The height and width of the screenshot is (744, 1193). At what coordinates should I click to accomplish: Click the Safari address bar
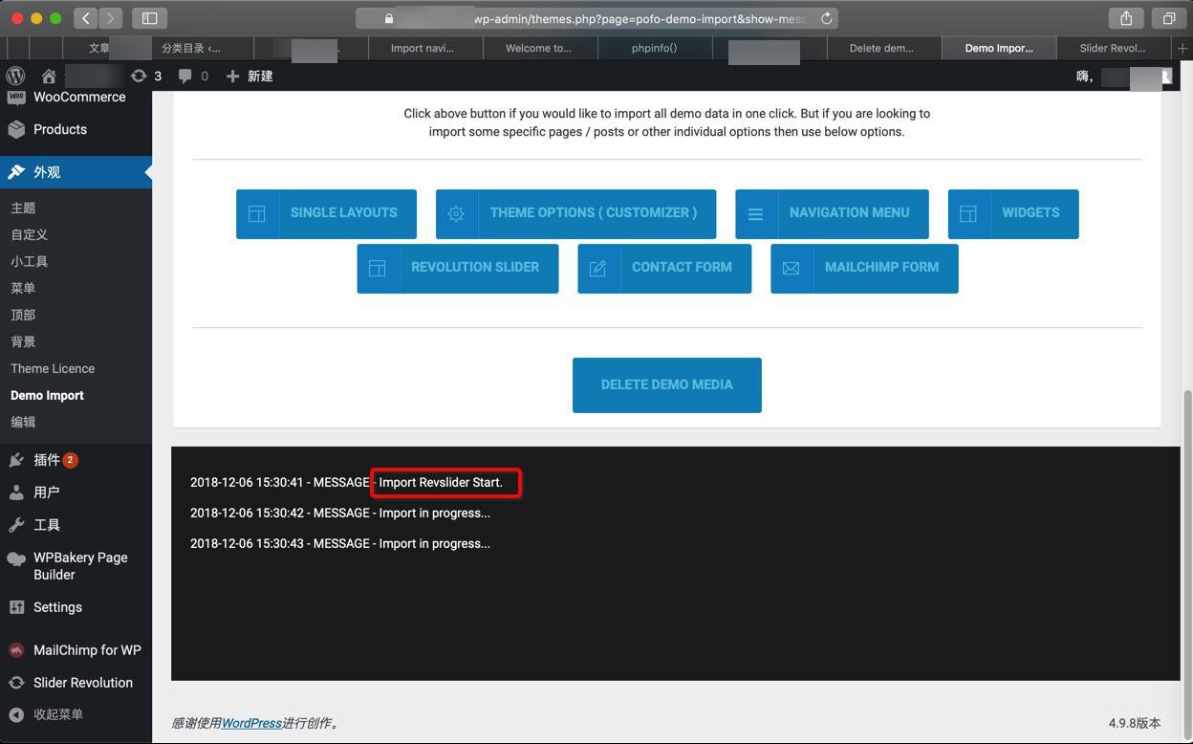coord(597,18)
